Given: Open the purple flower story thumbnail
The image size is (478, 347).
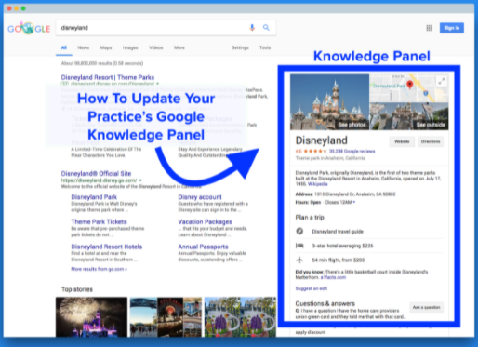Looking at the screenshot, I should click(240, 316).
